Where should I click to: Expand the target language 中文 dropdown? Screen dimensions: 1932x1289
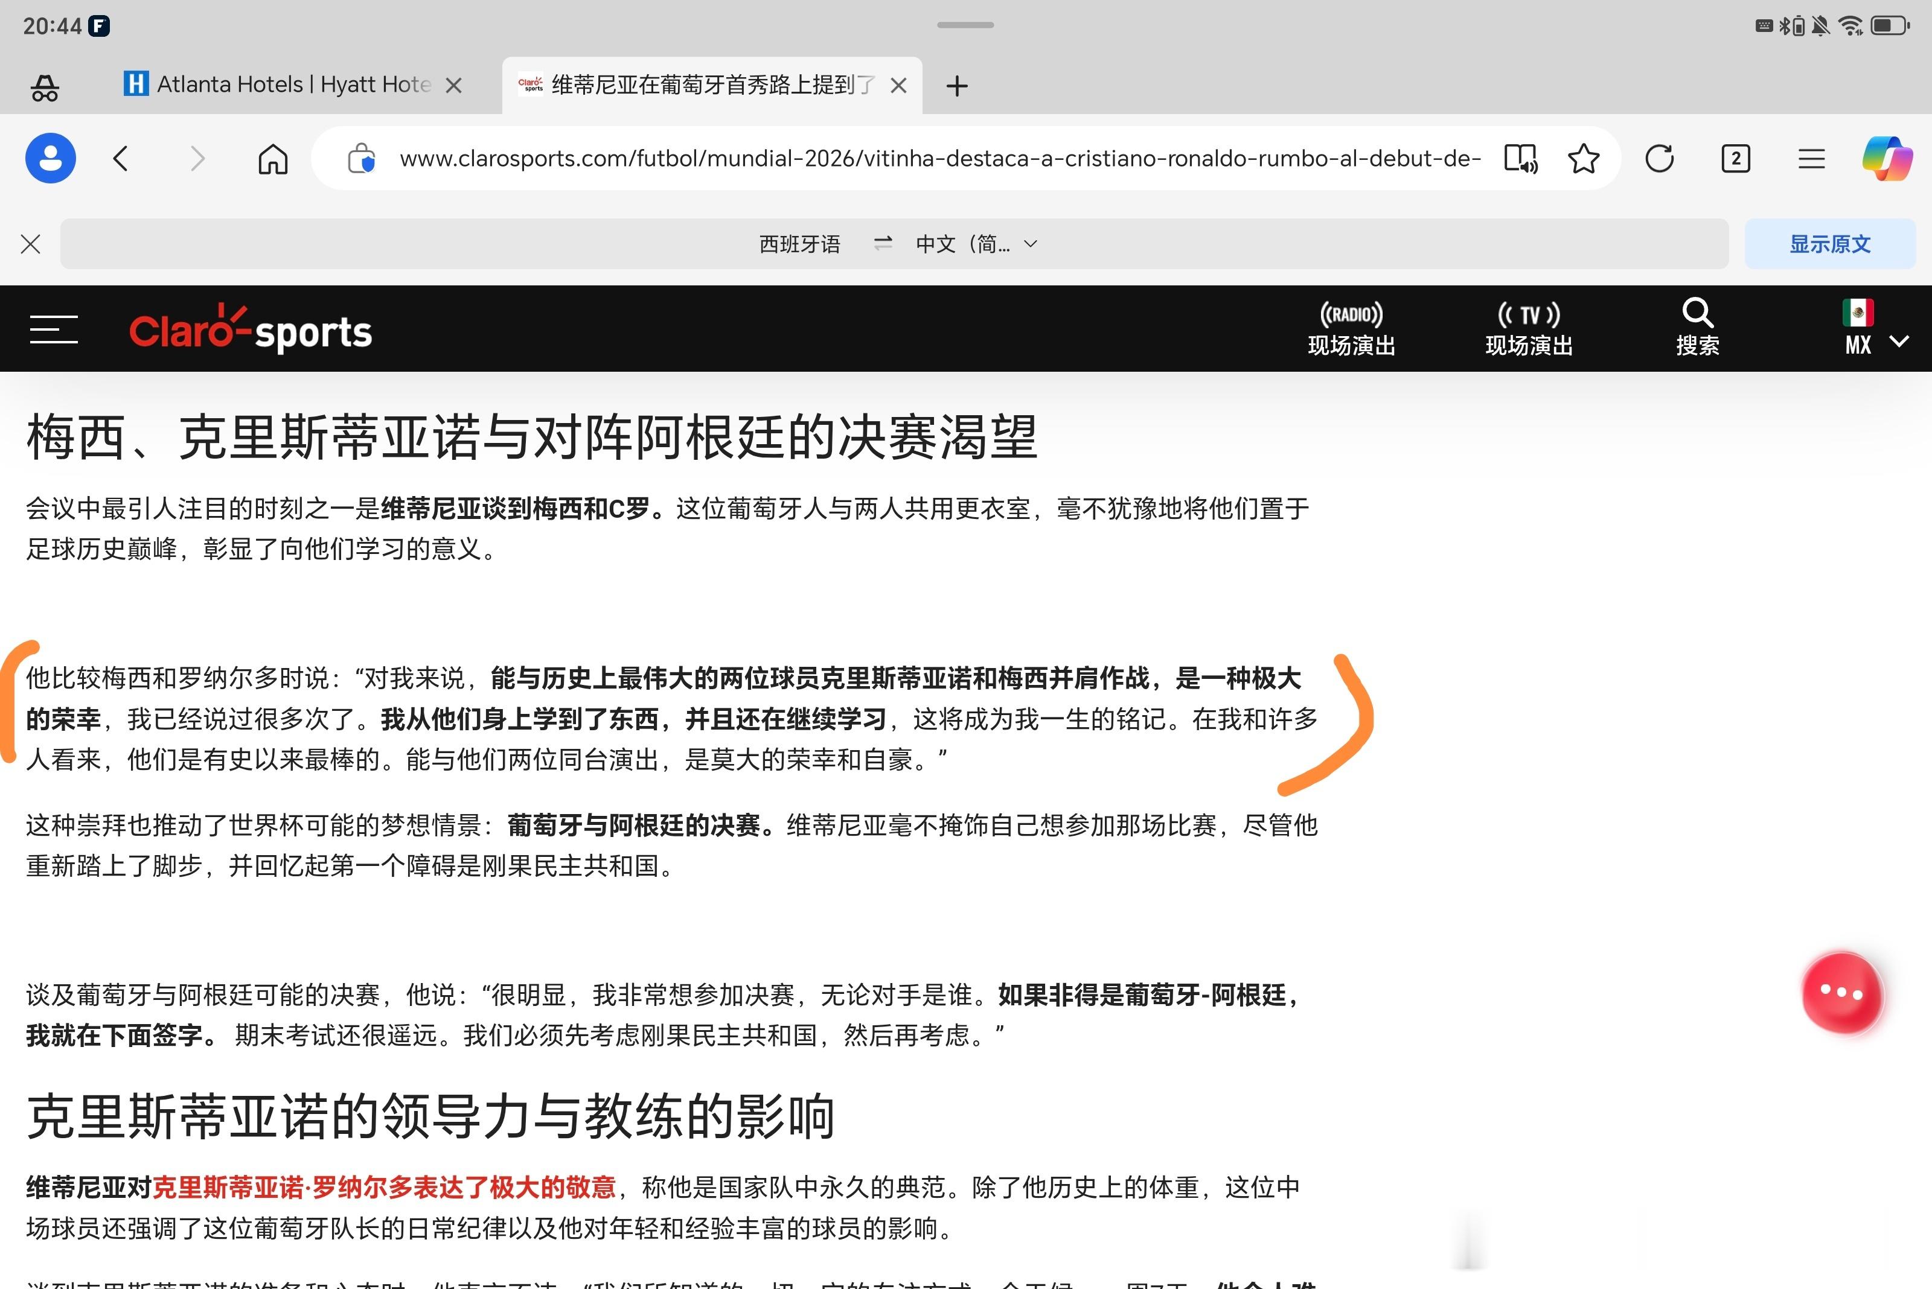click(976, 244)
